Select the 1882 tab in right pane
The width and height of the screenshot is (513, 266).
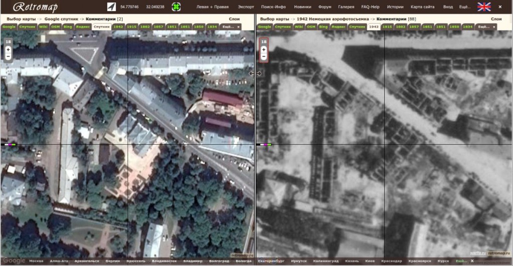click(x=400, y=27)
